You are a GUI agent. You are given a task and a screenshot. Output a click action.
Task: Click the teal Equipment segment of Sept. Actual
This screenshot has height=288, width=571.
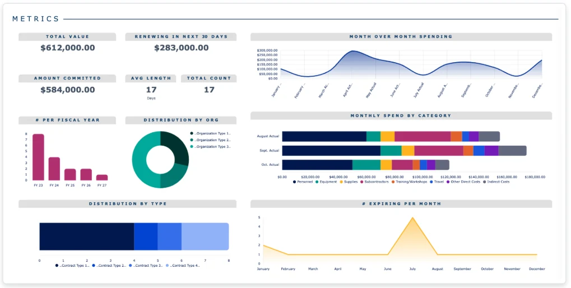tap(391, 151)
